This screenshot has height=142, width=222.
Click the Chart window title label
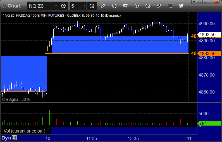point(14,6)
